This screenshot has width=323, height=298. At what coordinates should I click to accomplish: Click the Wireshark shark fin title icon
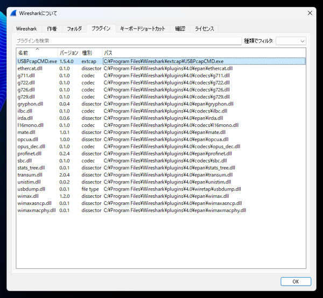click(x=13, y=13)
